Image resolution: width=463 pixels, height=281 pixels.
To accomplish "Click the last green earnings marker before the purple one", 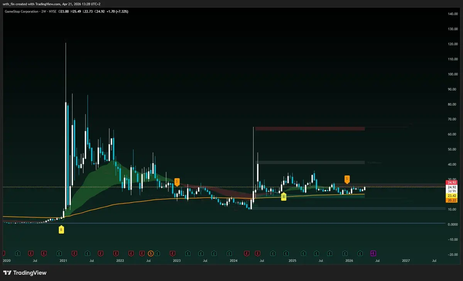I will (360, 253).
